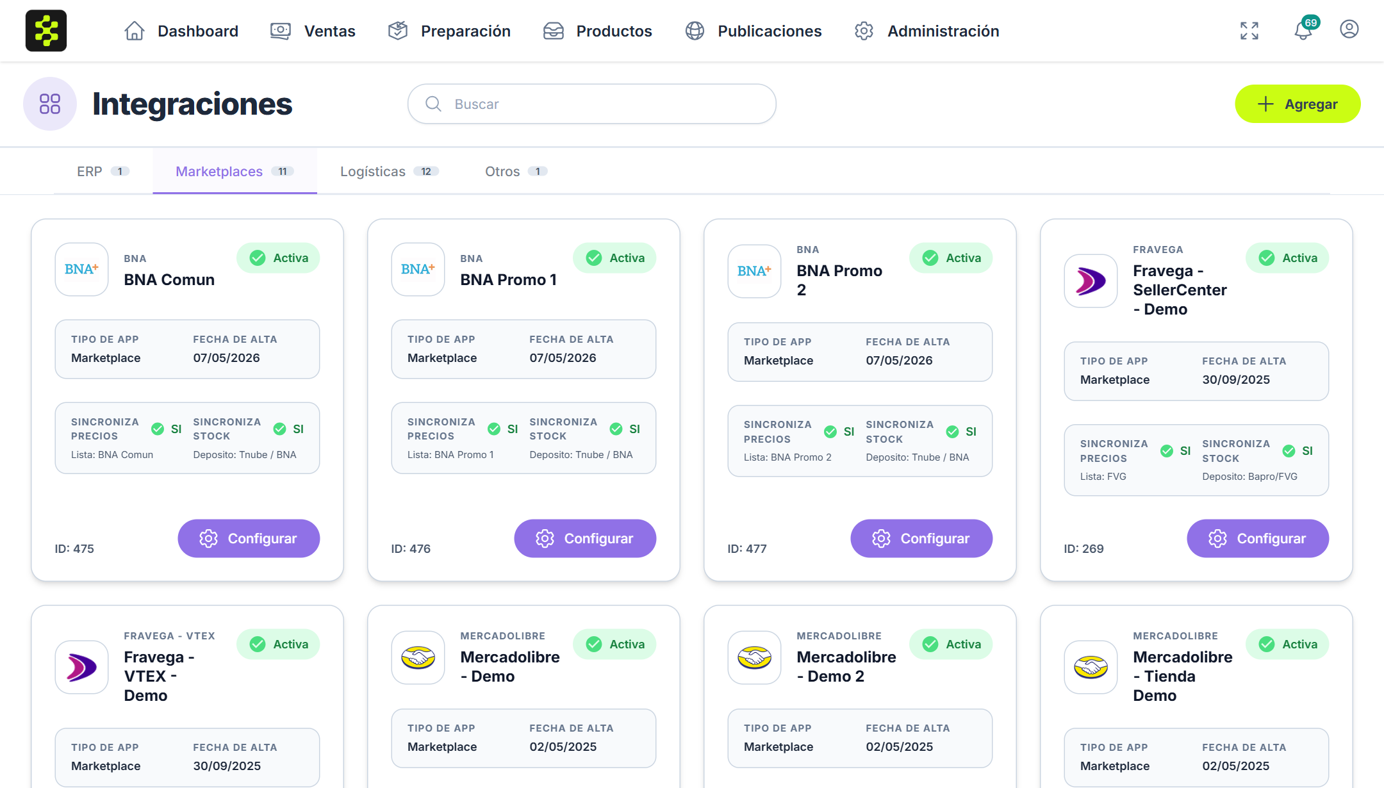Click the green app logo icon
The width and height of the screenshot is (1384, 788).
[x=46, y=31]
